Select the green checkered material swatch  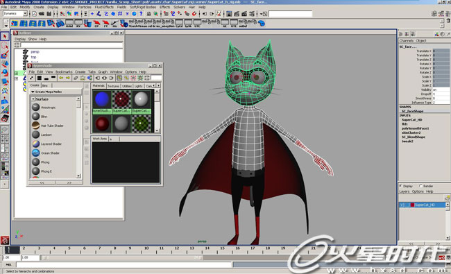(141, 123)
